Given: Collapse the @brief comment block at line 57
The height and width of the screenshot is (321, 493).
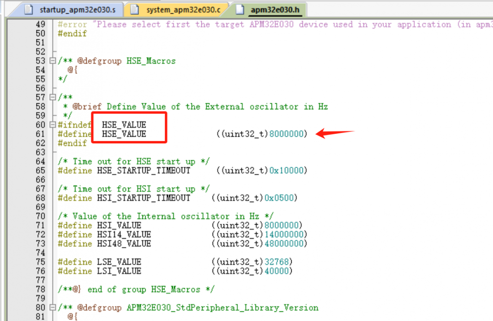Looking at the screenshot, I should tap(53, 98).
